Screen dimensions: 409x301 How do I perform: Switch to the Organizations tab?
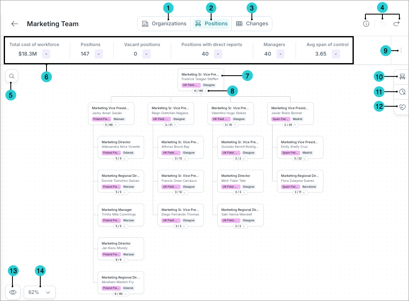pyautogui.click(x=164, y=24)
